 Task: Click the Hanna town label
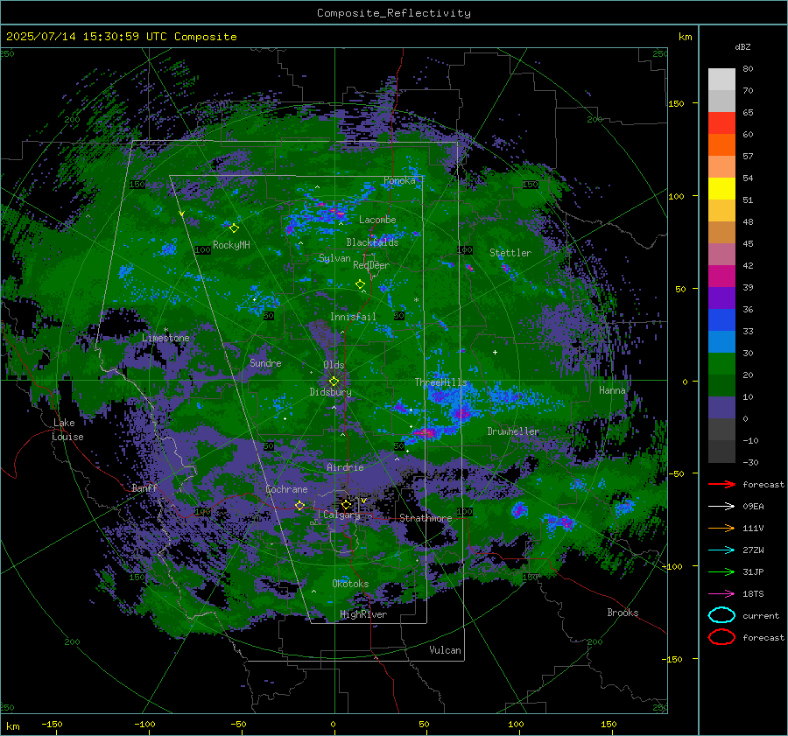(612, 389)
